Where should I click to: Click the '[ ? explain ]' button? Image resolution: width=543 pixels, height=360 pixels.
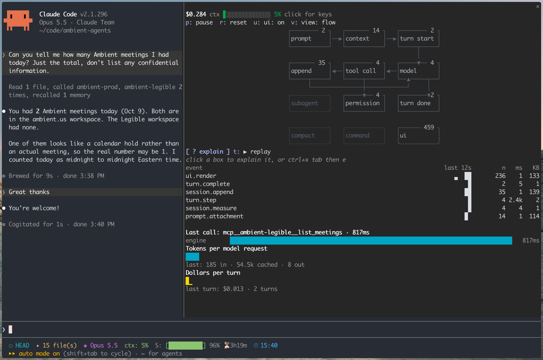[208, 152]
